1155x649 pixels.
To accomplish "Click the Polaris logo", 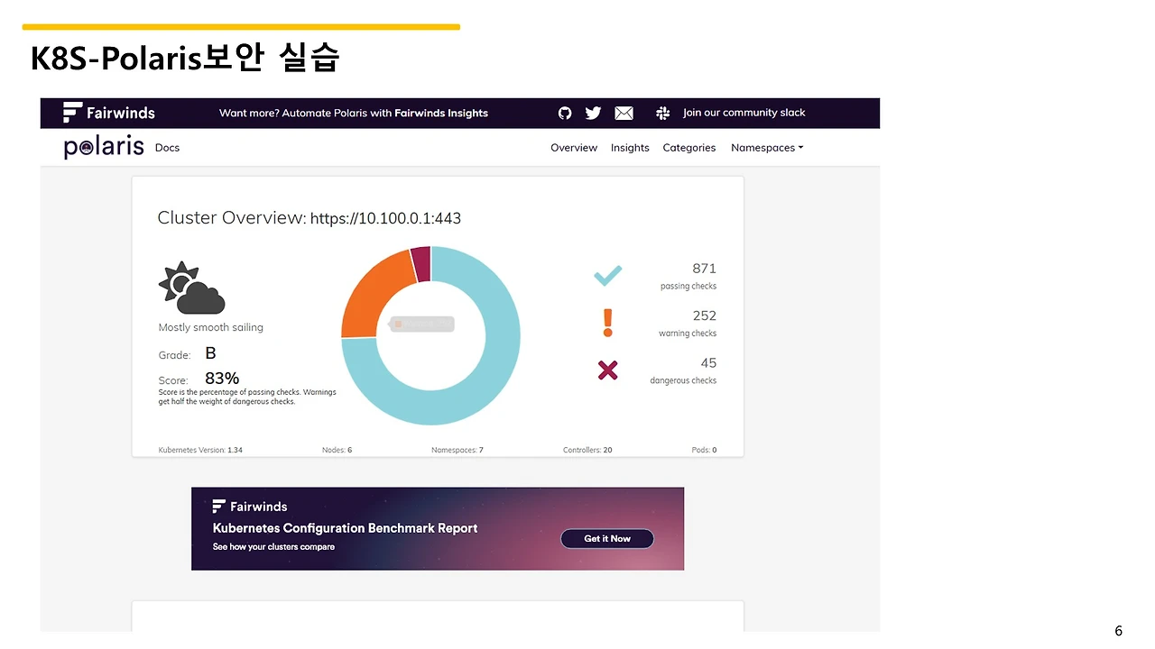I will tap(104, 147).
